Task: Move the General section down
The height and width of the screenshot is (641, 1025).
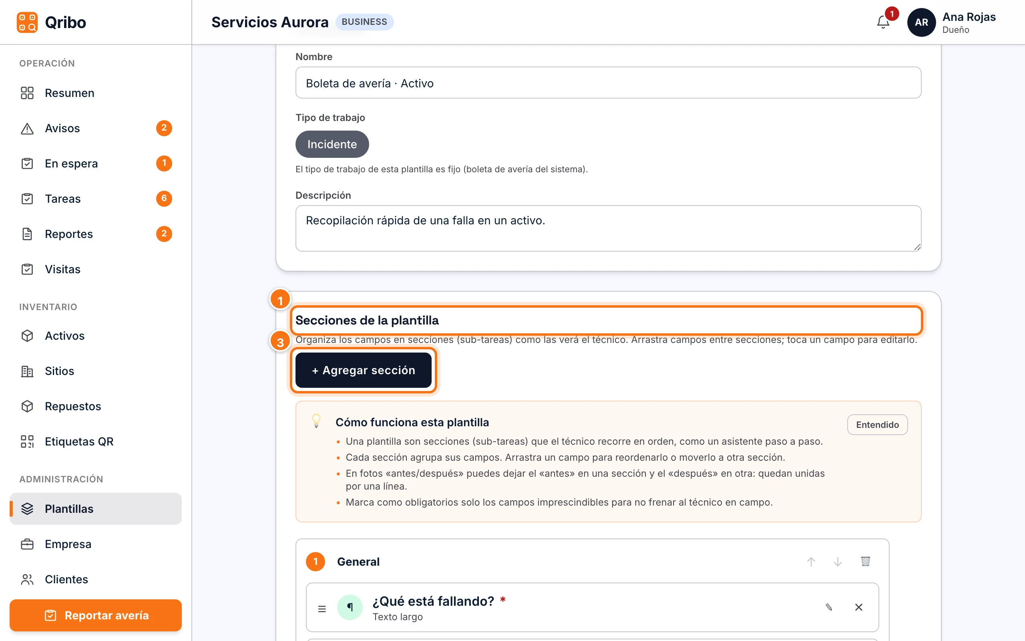Action: pyautogui.click(x=837, y=561)
